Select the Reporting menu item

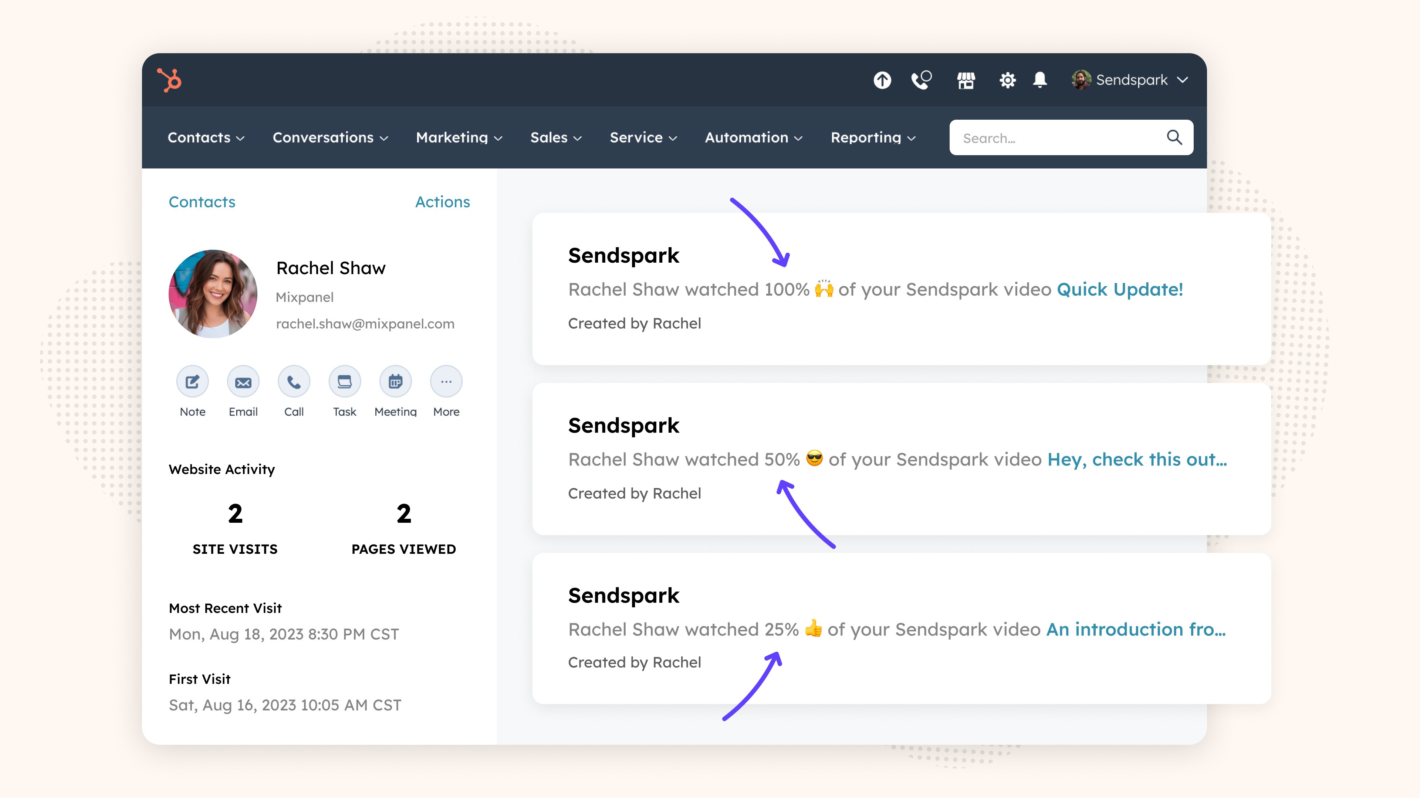pos(872,138)
